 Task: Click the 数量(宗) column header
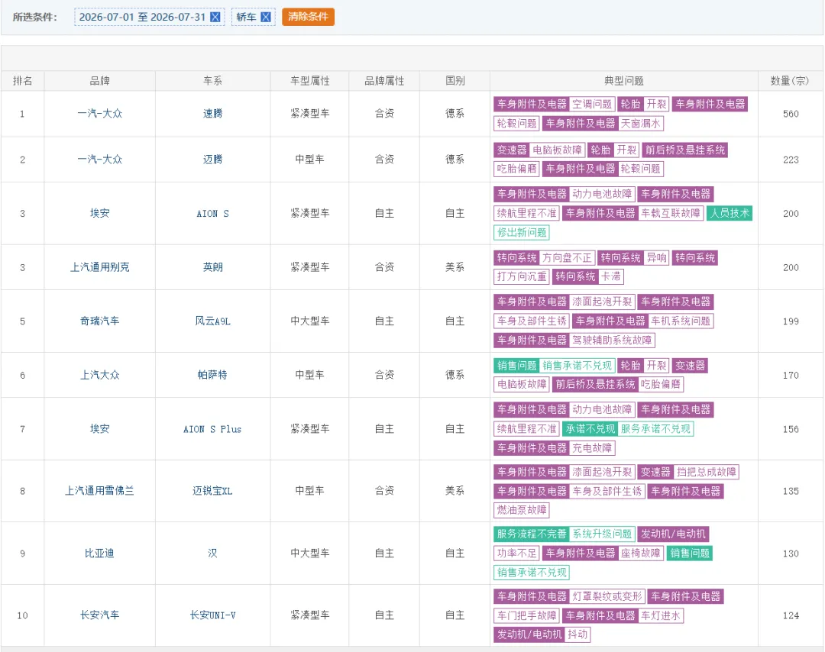(790, 81)
